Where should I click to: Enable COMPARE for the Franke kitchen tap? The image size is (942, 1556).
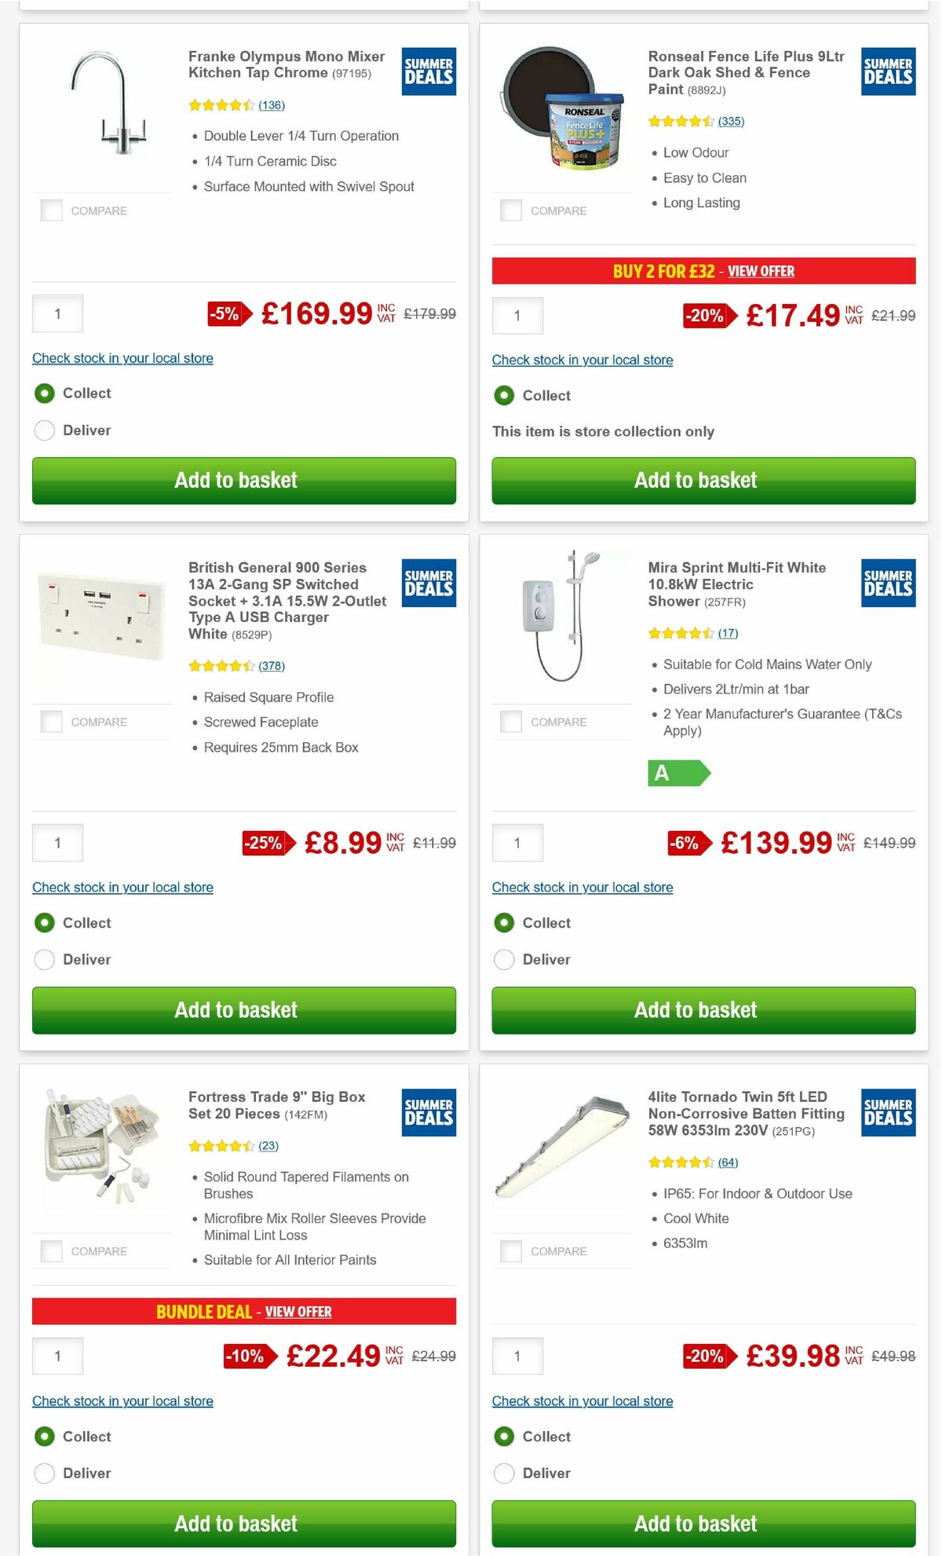[x=51, y=211]
